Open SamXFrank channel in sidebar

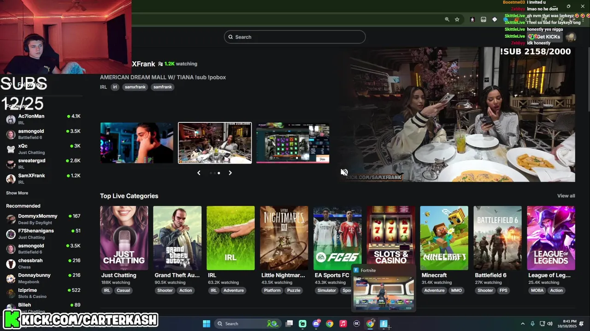tap(43, 178)
